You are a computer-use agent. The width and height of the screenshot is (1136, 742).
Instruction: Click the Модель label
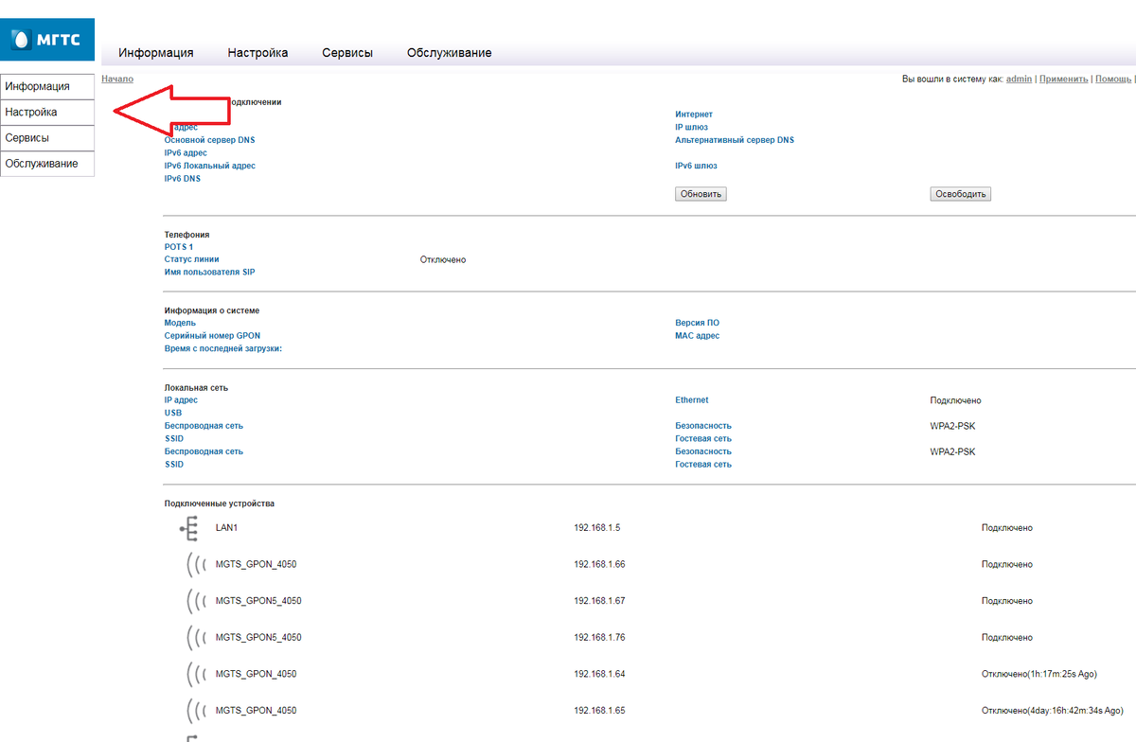point(180,323)
